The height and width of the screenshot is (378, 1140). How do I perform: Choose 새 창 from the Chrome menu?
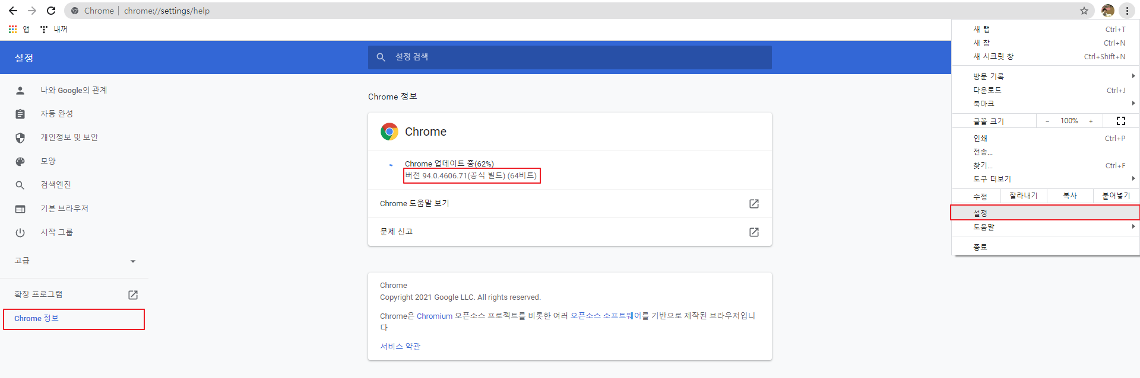[x=1046, y=43]
